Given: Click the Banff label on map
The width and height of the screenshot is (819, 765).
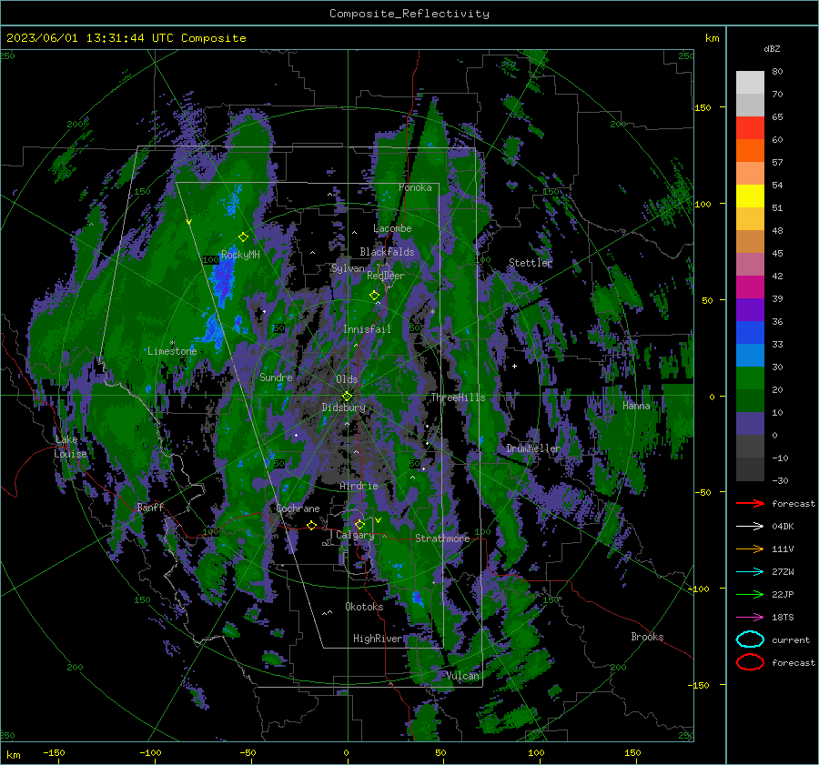Looking at the screenshot, I should [x=150, y=507].
